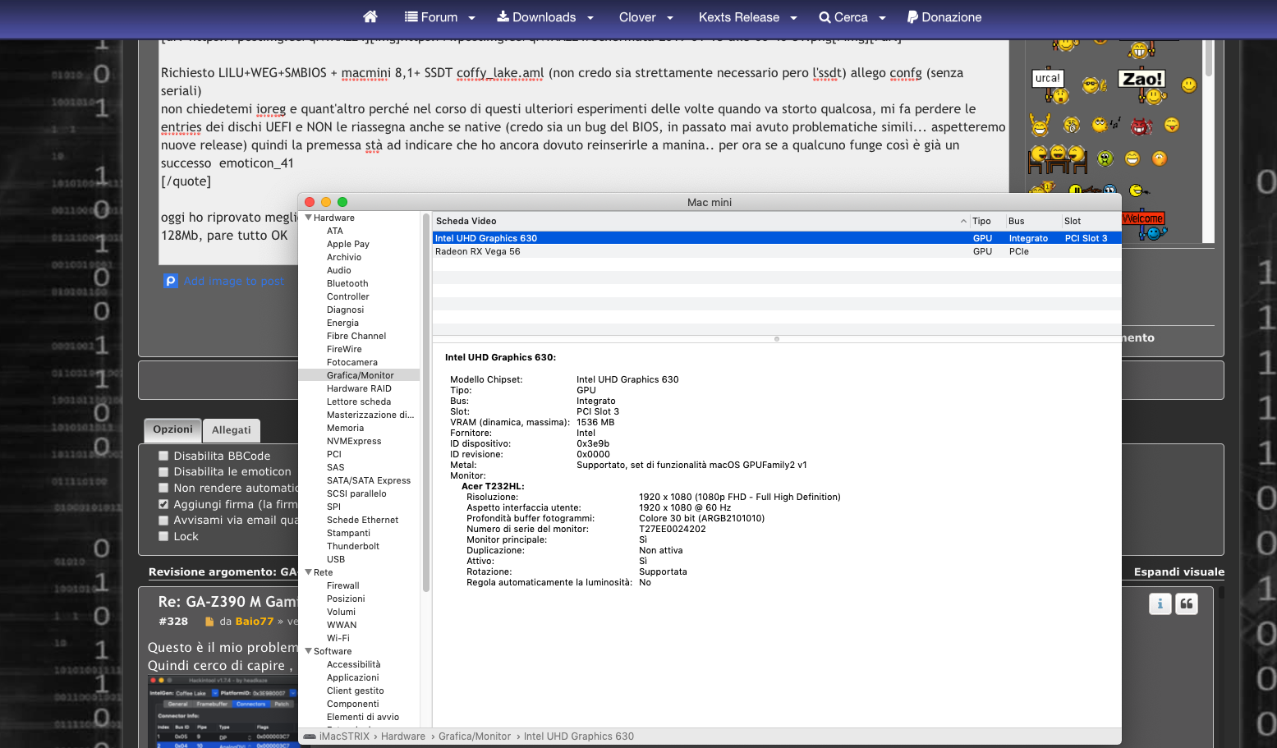Image resolution: width=1277 pixels, height=748 pixels.
Task: Click the 'Hardware' segment in path bar
Action: 403,737
